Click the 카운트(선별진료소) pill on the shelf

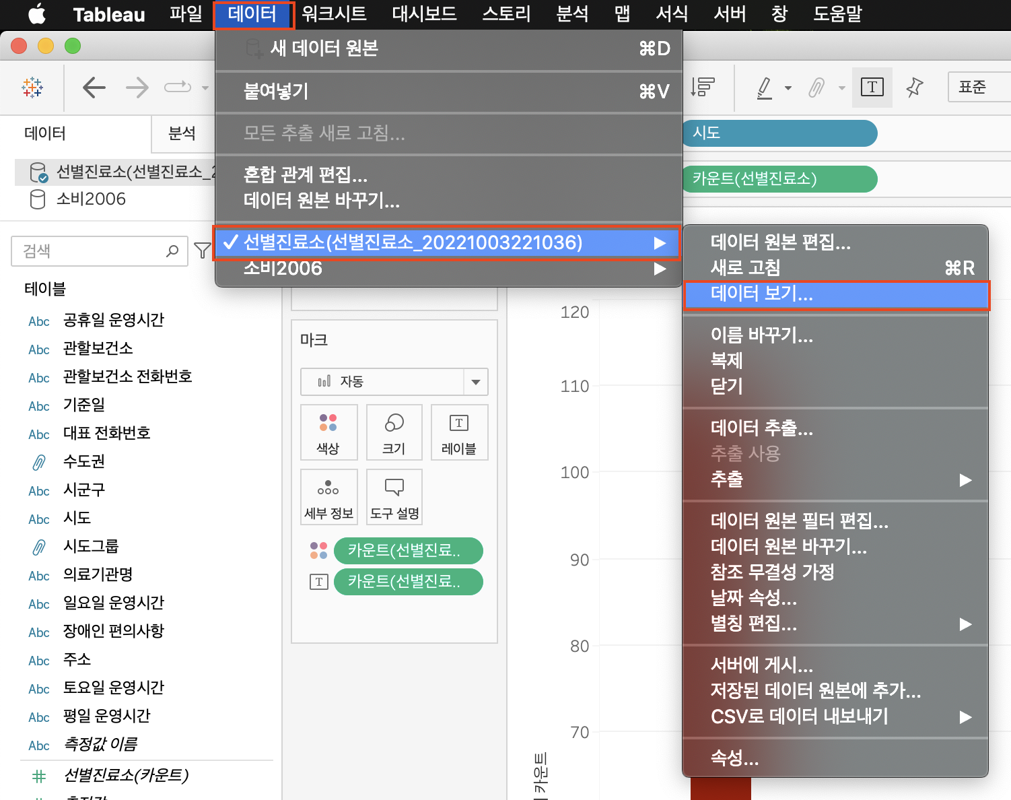click(x=779, y=178)
